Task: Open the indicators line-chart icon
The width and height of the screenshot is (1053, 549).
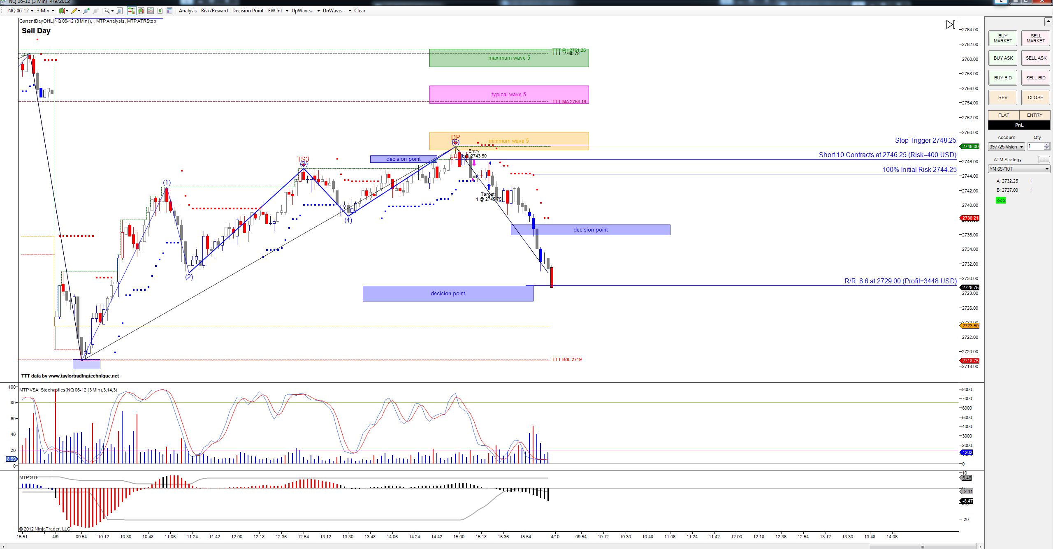Action: (151, 11)
